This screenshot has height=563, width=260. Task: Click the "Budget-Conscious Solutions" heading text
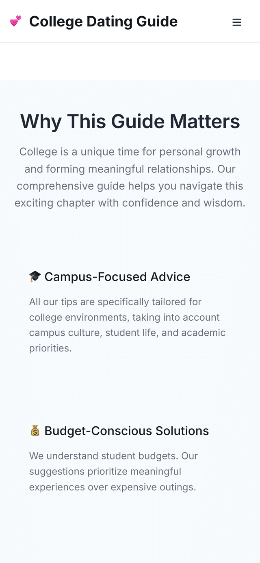(126, 431)
